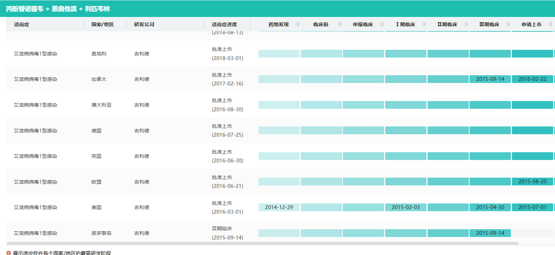The width and height of the screenshot is (555, 255).
Task: Select the 2015-02-03 Phase I date cell
Action: (x=406, y=207)
